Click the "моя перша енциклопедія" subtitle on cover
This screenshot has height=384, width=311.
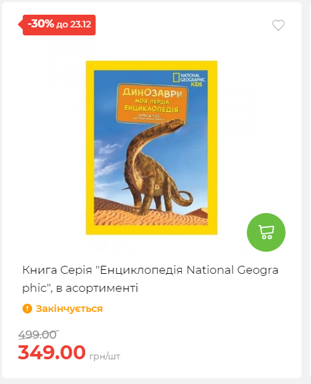point(151,106)
